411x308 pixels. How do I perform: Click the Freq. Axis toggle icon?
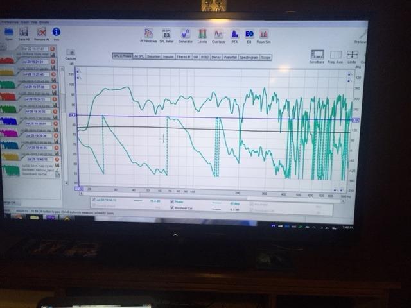point(335,55)
